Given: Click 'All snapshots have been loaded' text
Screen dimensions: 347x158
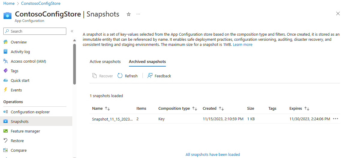Looking at the screenshot, I should [x=213, y=154].
